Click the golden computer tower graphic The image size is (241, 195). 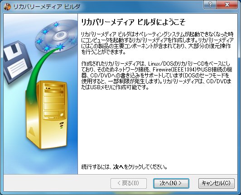coord(47,114)
